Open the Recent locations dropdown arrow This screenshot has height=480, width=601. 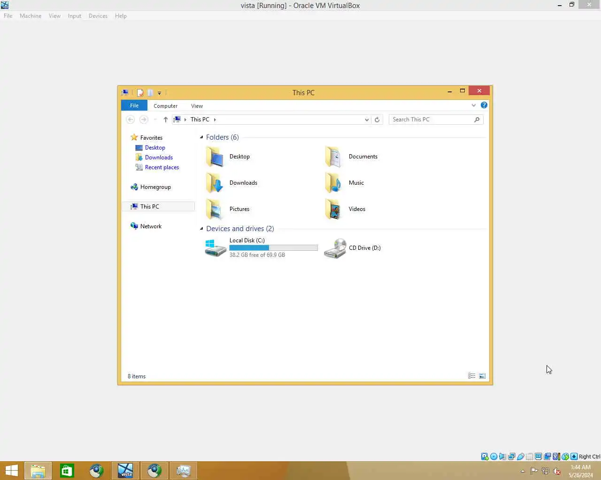coord(155,120)
